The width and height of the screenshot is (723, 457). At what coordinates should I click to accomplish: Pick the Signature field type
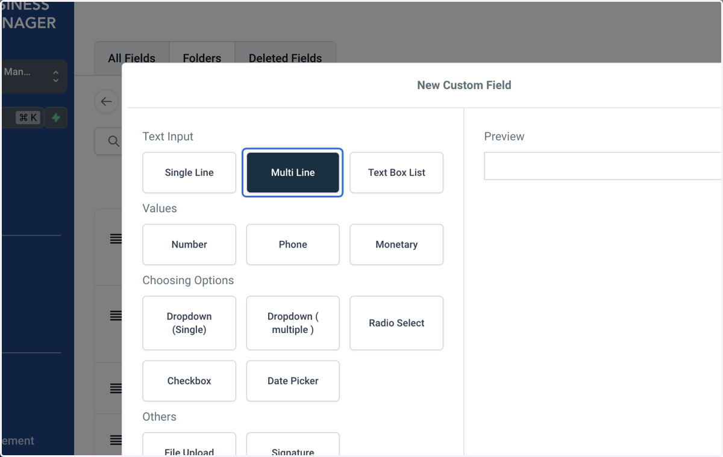tap(293, 444)
